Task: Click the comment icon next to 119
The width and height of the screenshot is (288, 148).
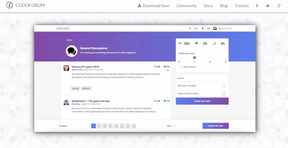Action: click(165, 101)
